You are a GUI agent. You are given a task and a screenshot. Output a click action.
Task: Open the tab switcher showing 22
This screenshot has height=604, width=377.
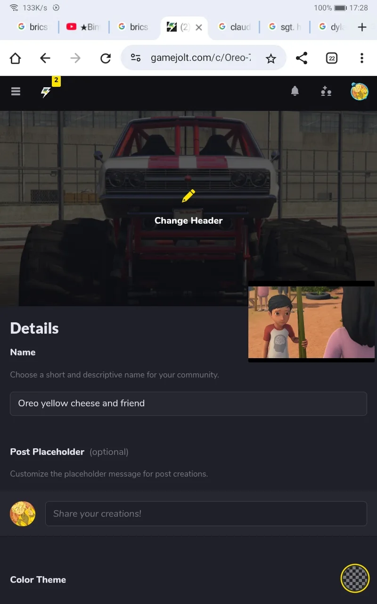pyautogui.click(x=332, y=58)
